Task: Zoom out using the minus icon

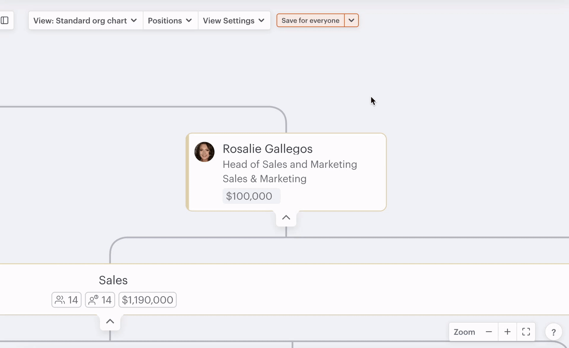Action: point(488,332)
